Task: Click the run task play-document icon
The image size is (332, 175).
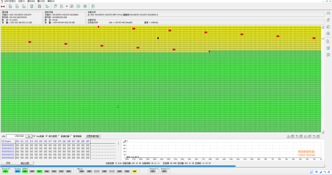Action: tap(72, 6)
